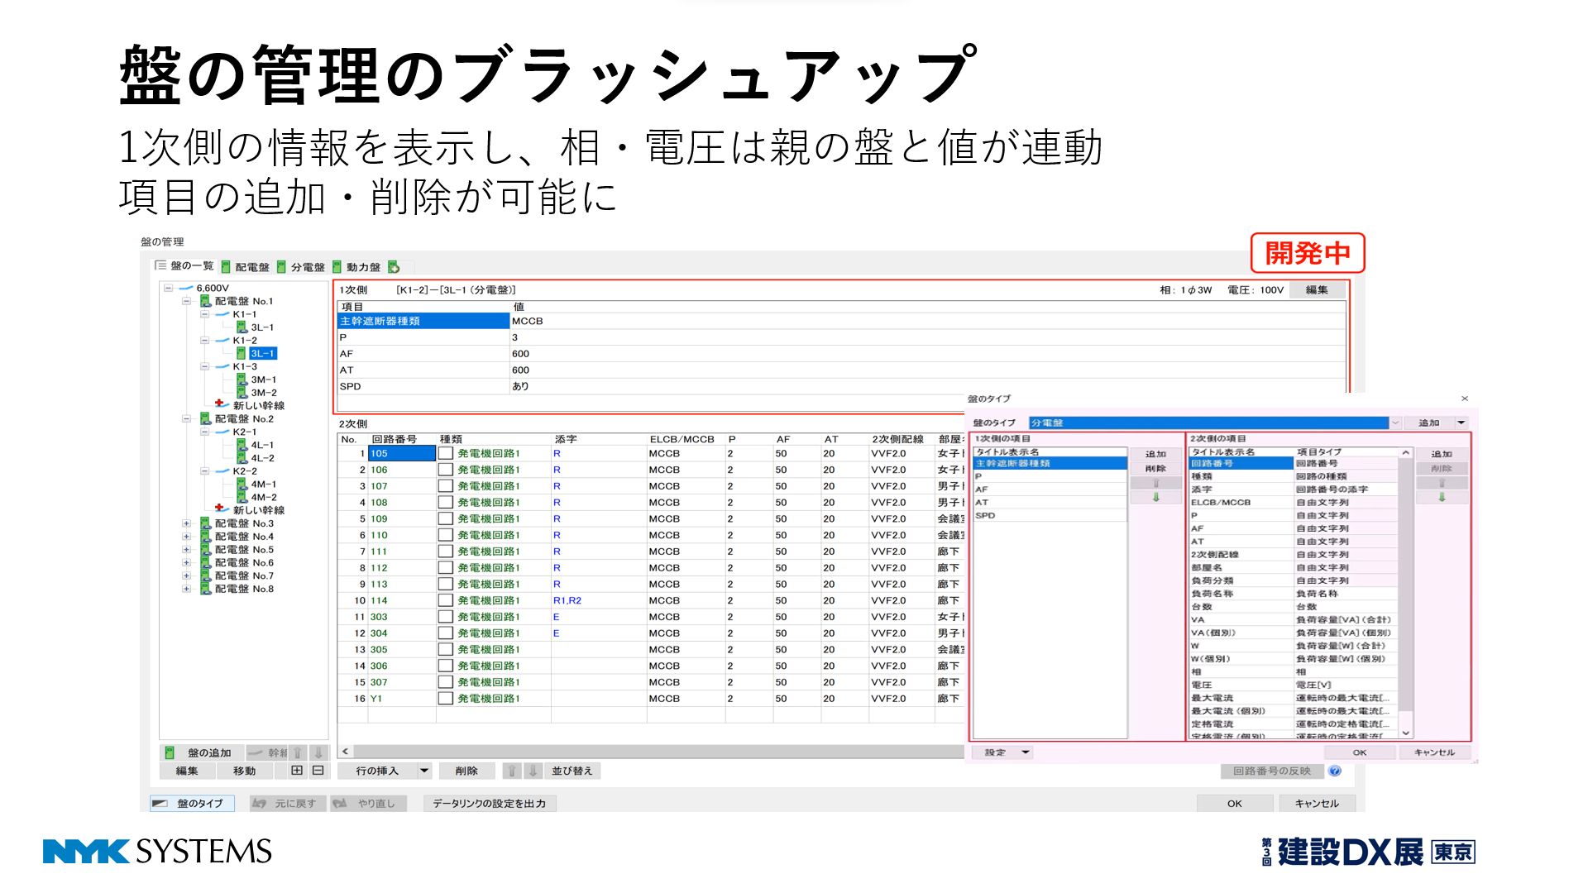
Task: Open the 行の挿入 dropdown arrow
Action: point(424,771)
